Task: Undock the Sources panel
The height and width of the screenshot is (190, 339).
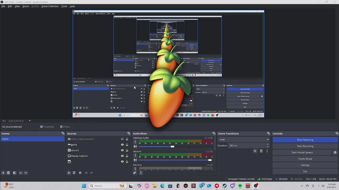Action: pyautogui.click(x=129, y=134)
